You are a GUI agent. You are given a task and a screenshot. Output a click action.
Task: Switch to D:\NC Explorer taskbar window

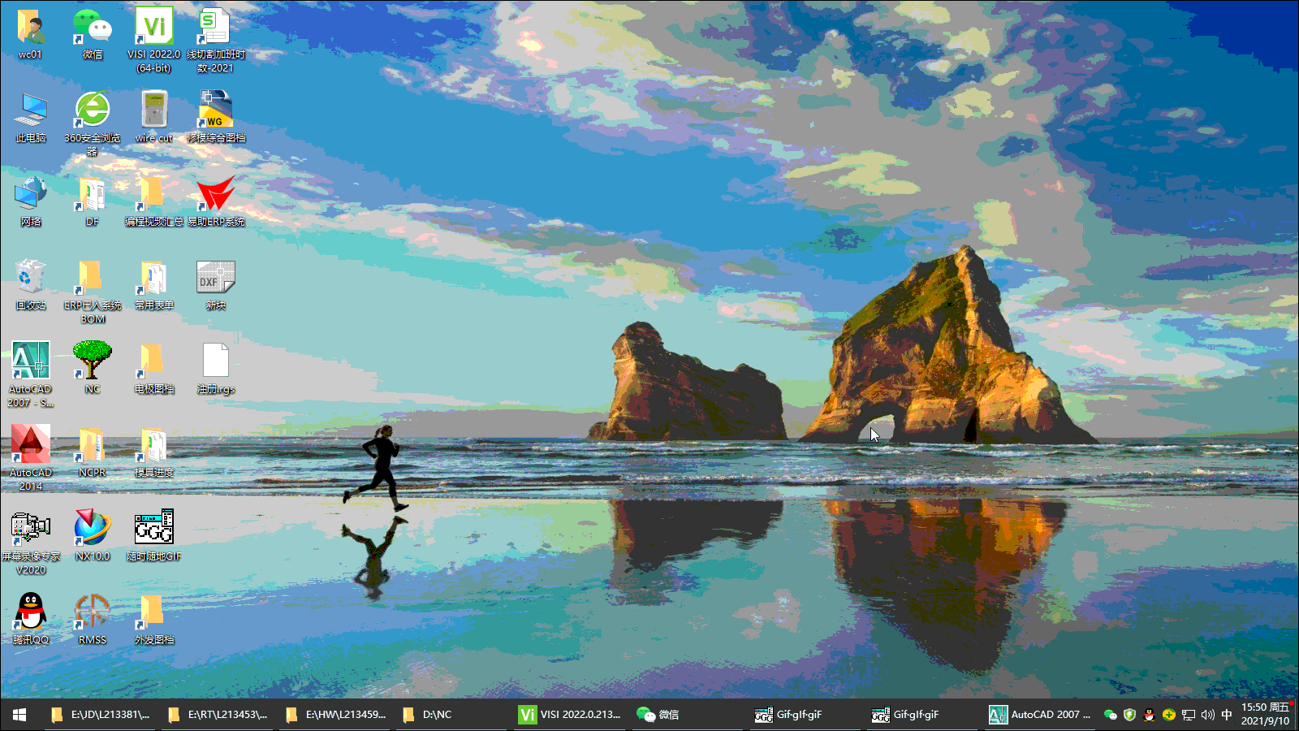coord(453,715)
